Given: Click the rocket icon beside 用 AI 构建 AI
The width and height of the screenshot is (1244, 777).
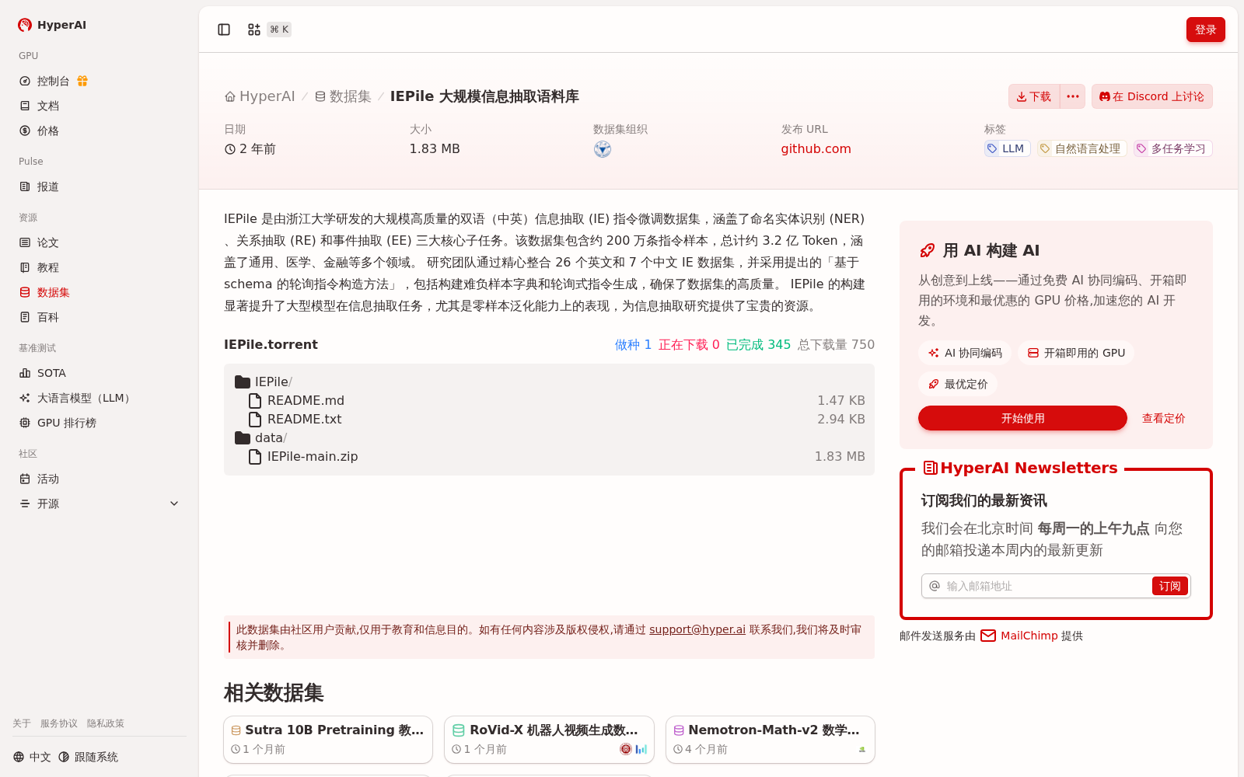Looking at the screenshot, I should point(927,250).
